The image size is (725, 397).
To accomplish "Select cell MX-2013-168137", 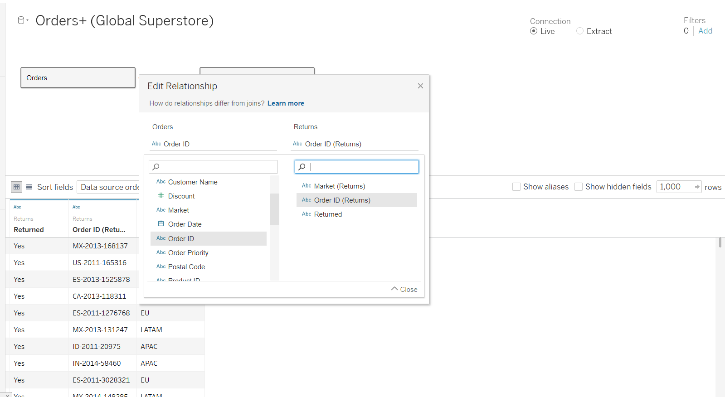I will (102, 246).
